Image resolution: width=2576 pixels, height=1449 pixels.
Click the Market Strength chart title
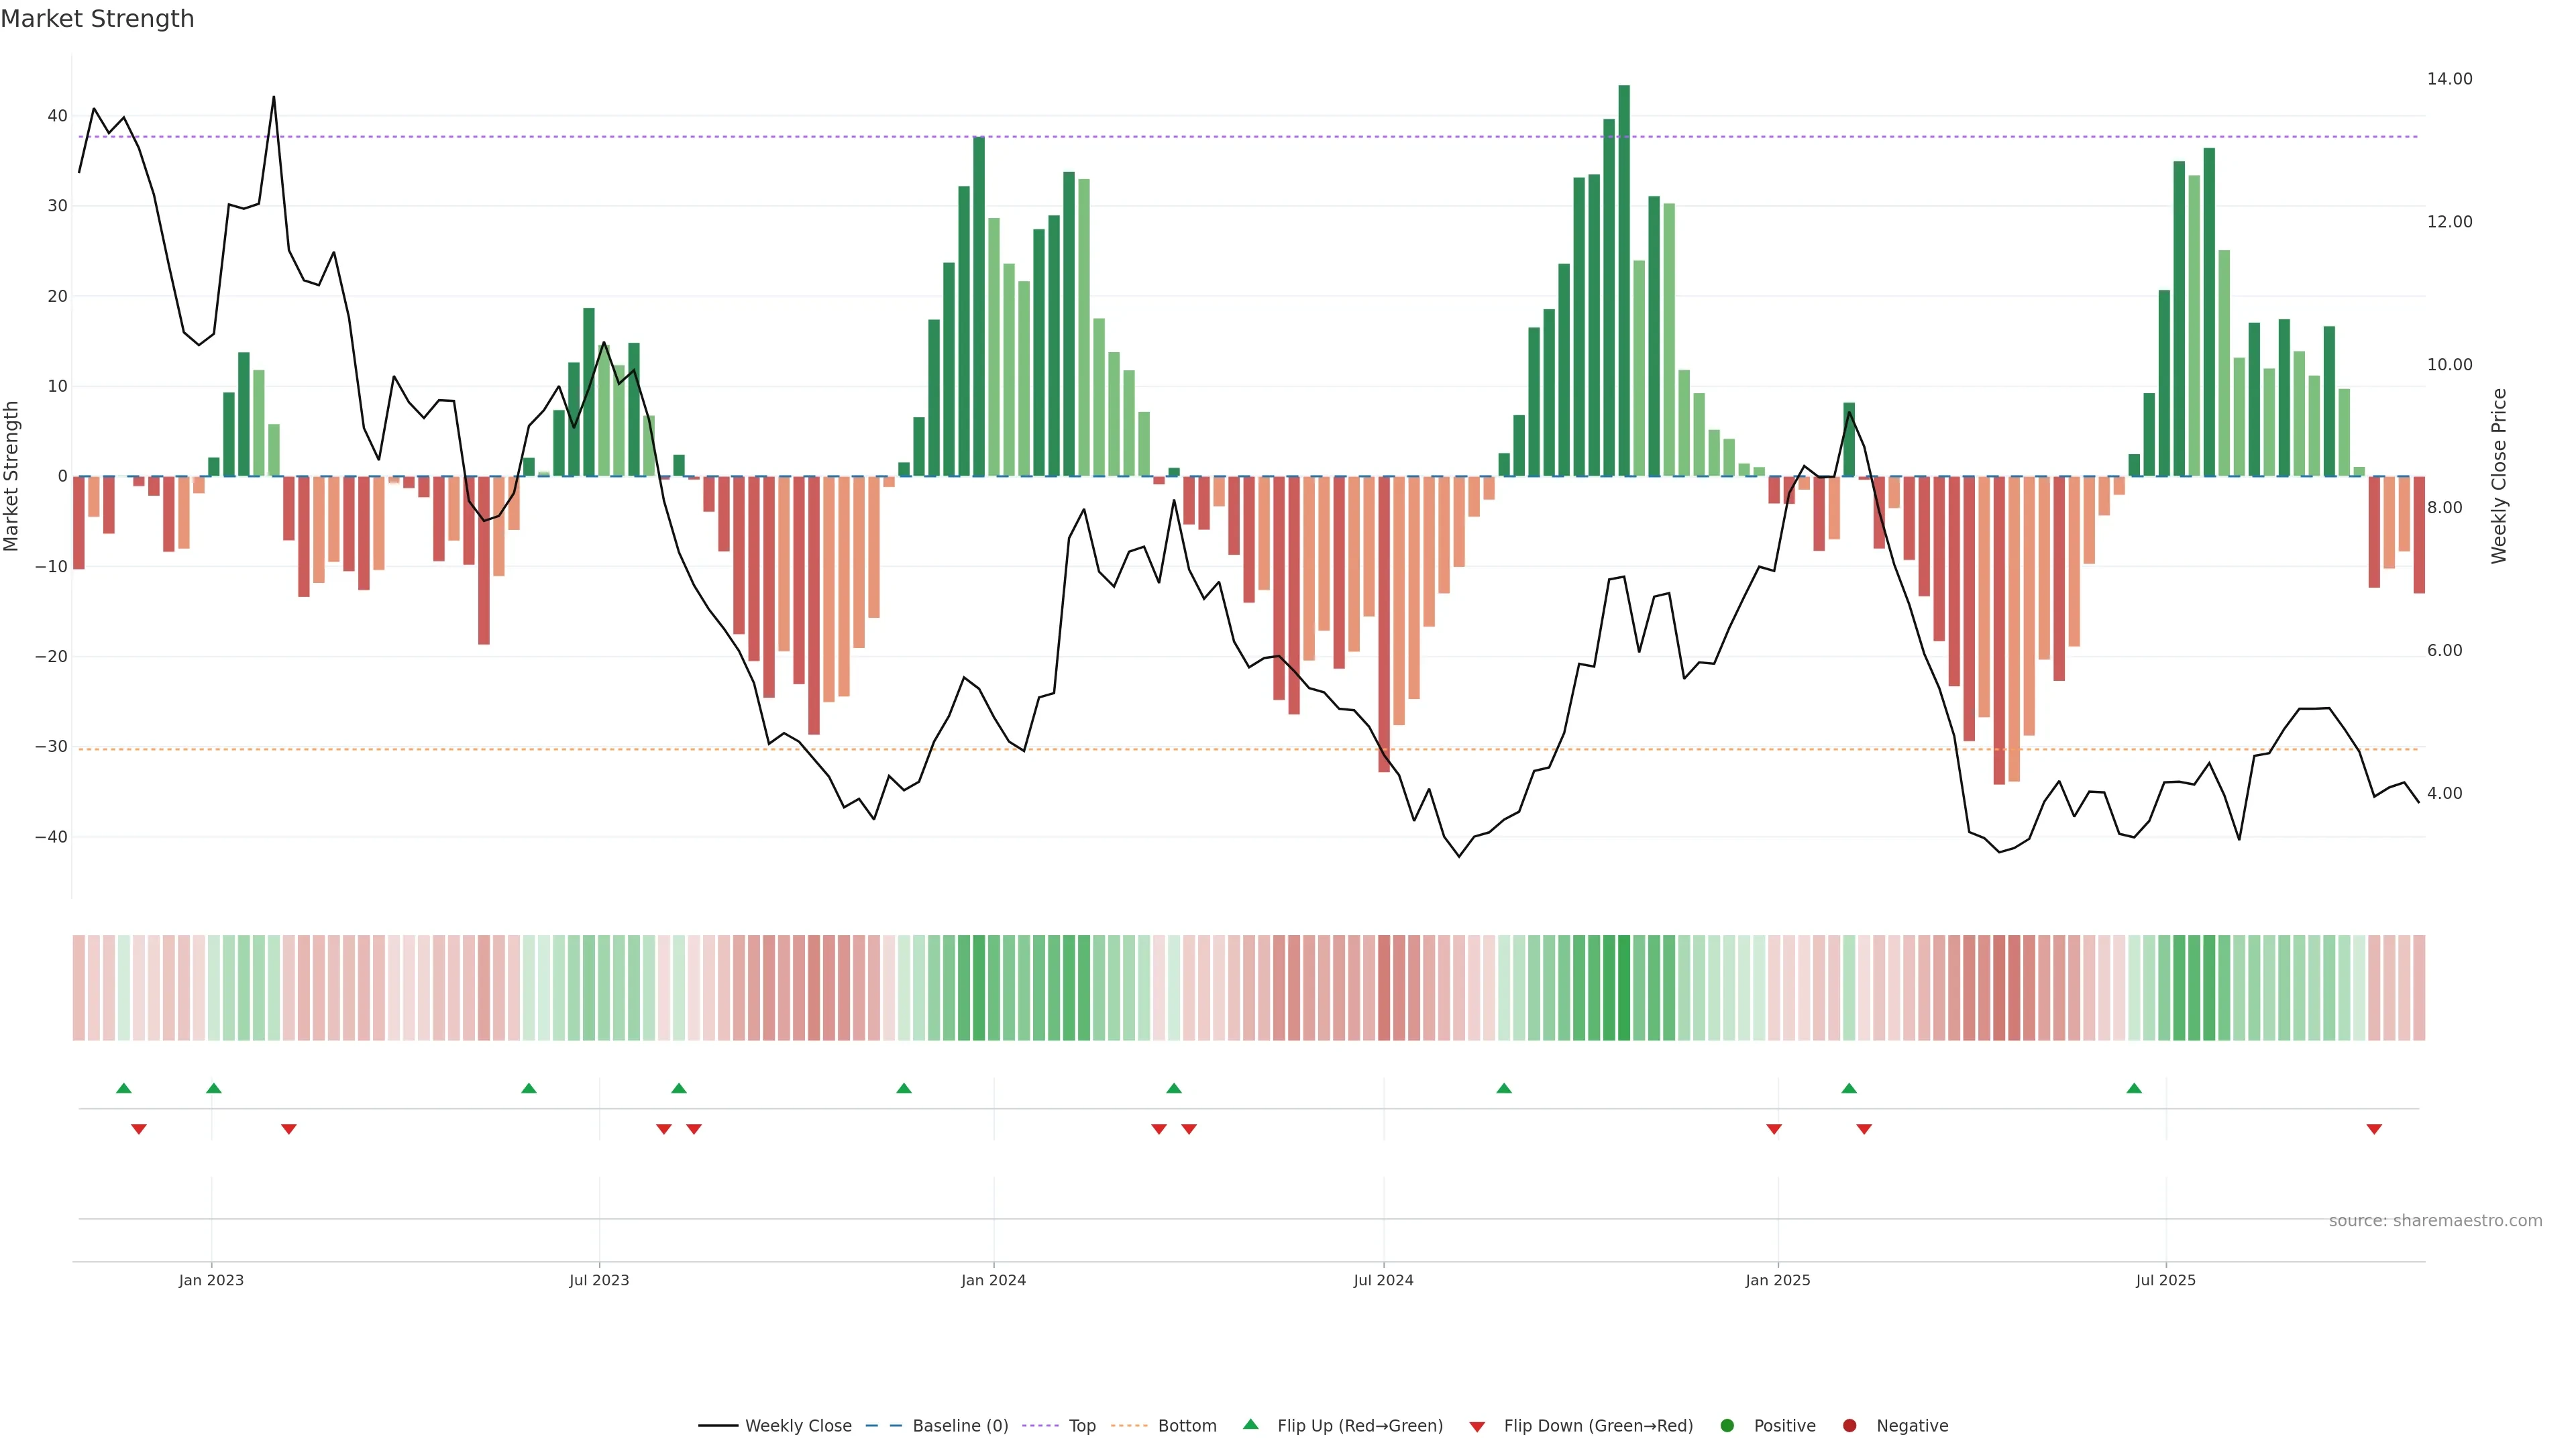[x=97, y=18]
